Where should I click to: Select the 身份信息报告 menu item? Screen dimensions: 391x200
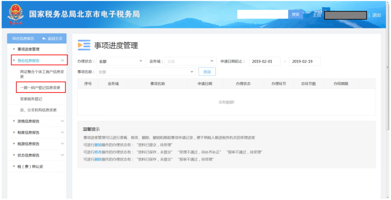(x=29, y=60)
